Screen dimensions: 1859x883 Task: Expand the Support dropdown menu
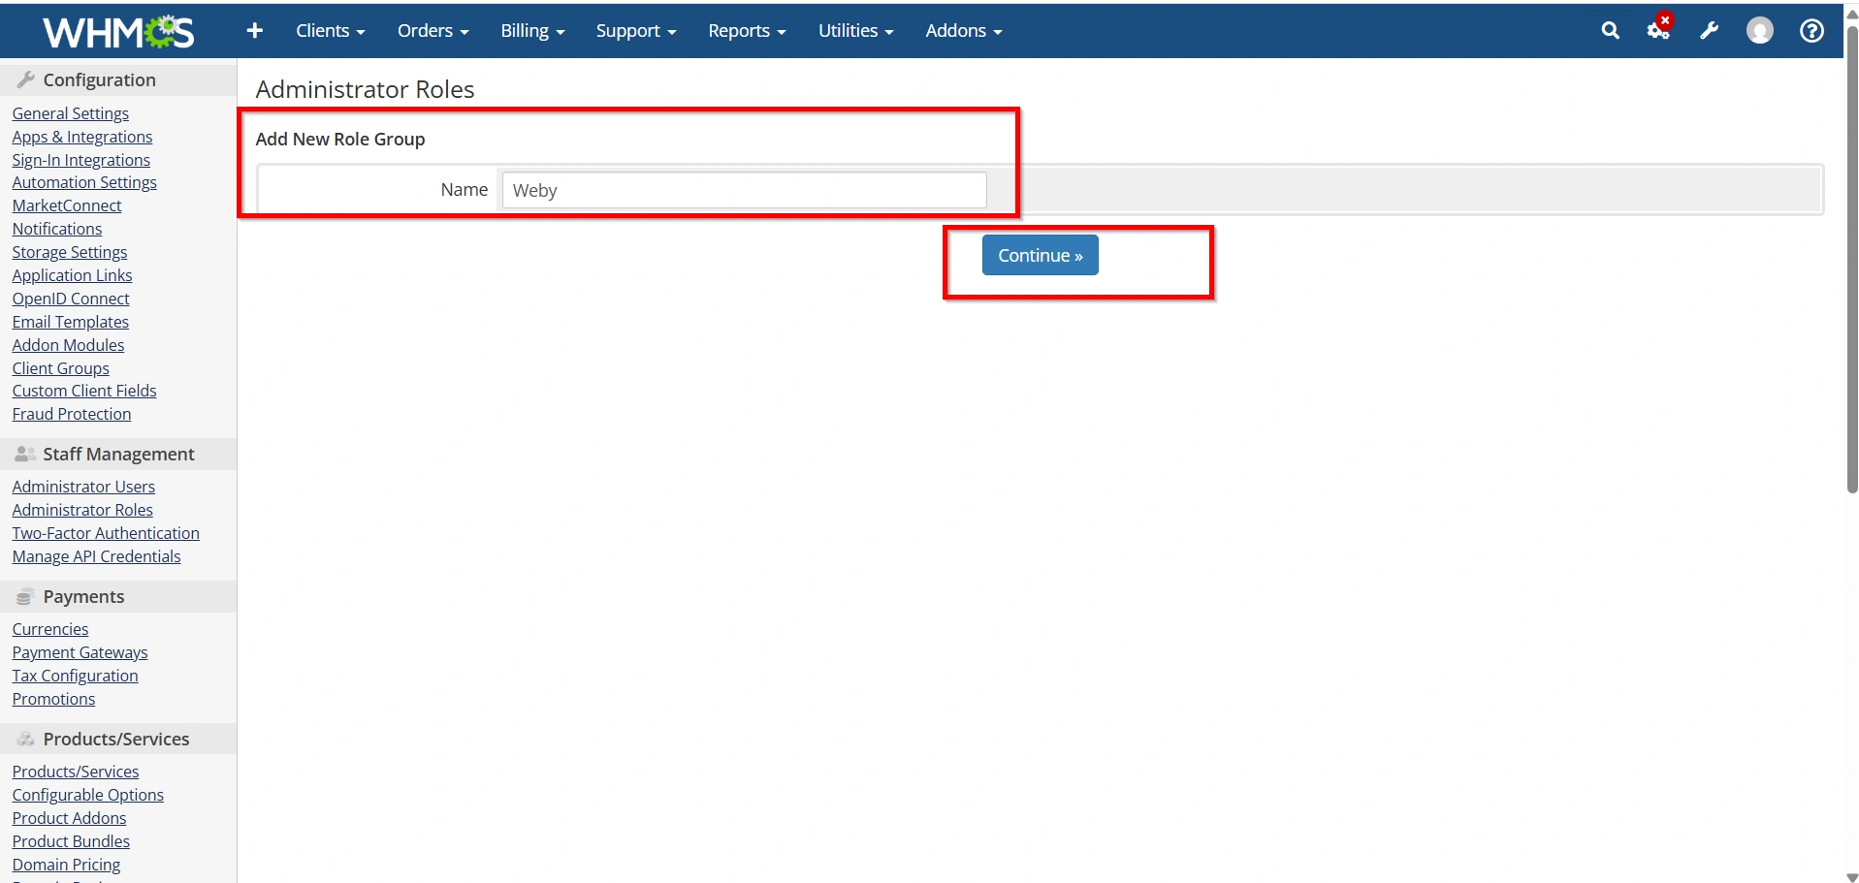point(636,31)
